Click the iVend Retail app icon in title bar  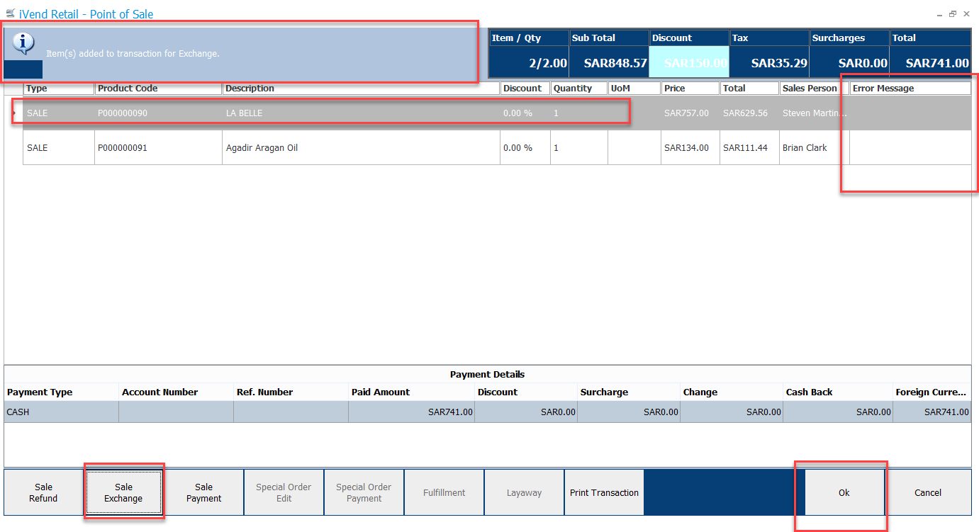(x=10, y=13)
